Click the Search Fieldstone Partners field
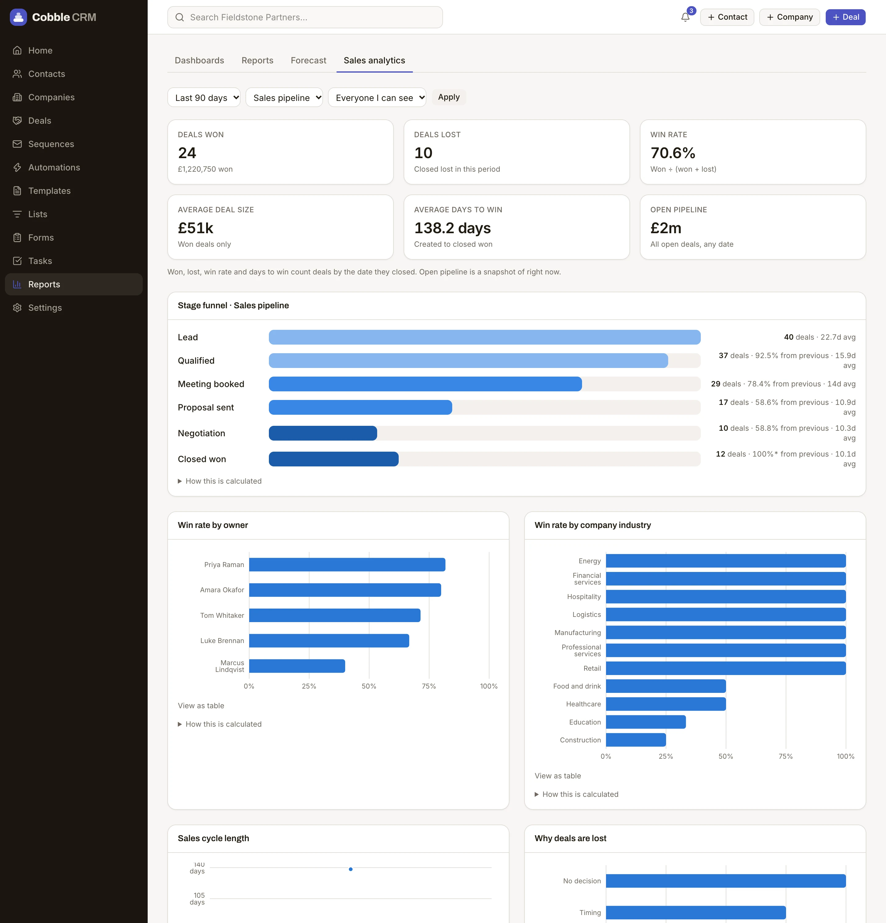 [x=305, y=18]
